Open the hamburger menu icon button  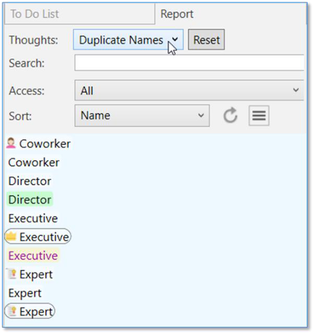(x=259, y=116)
